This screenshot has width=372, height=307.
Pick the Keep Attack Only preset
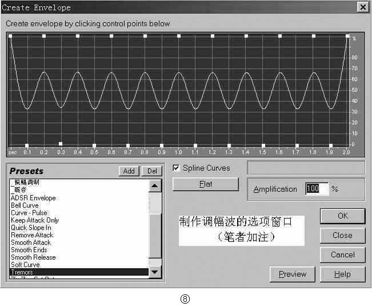coord(35,220)
